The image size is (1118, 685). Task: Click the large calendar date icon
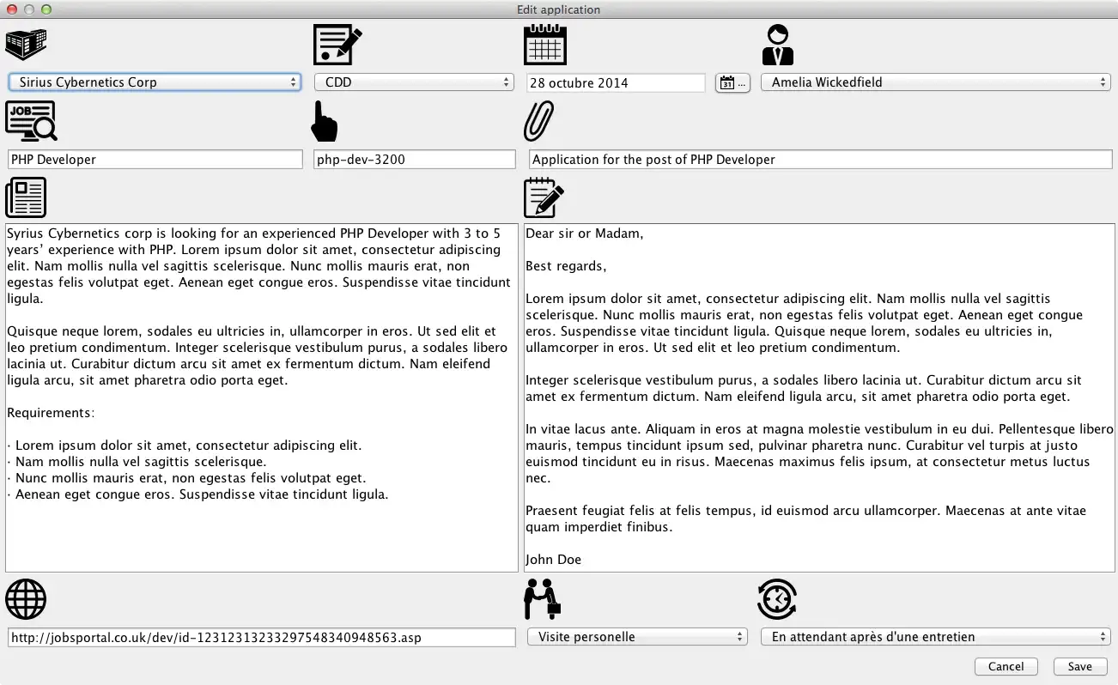click(x=545, y=45)
